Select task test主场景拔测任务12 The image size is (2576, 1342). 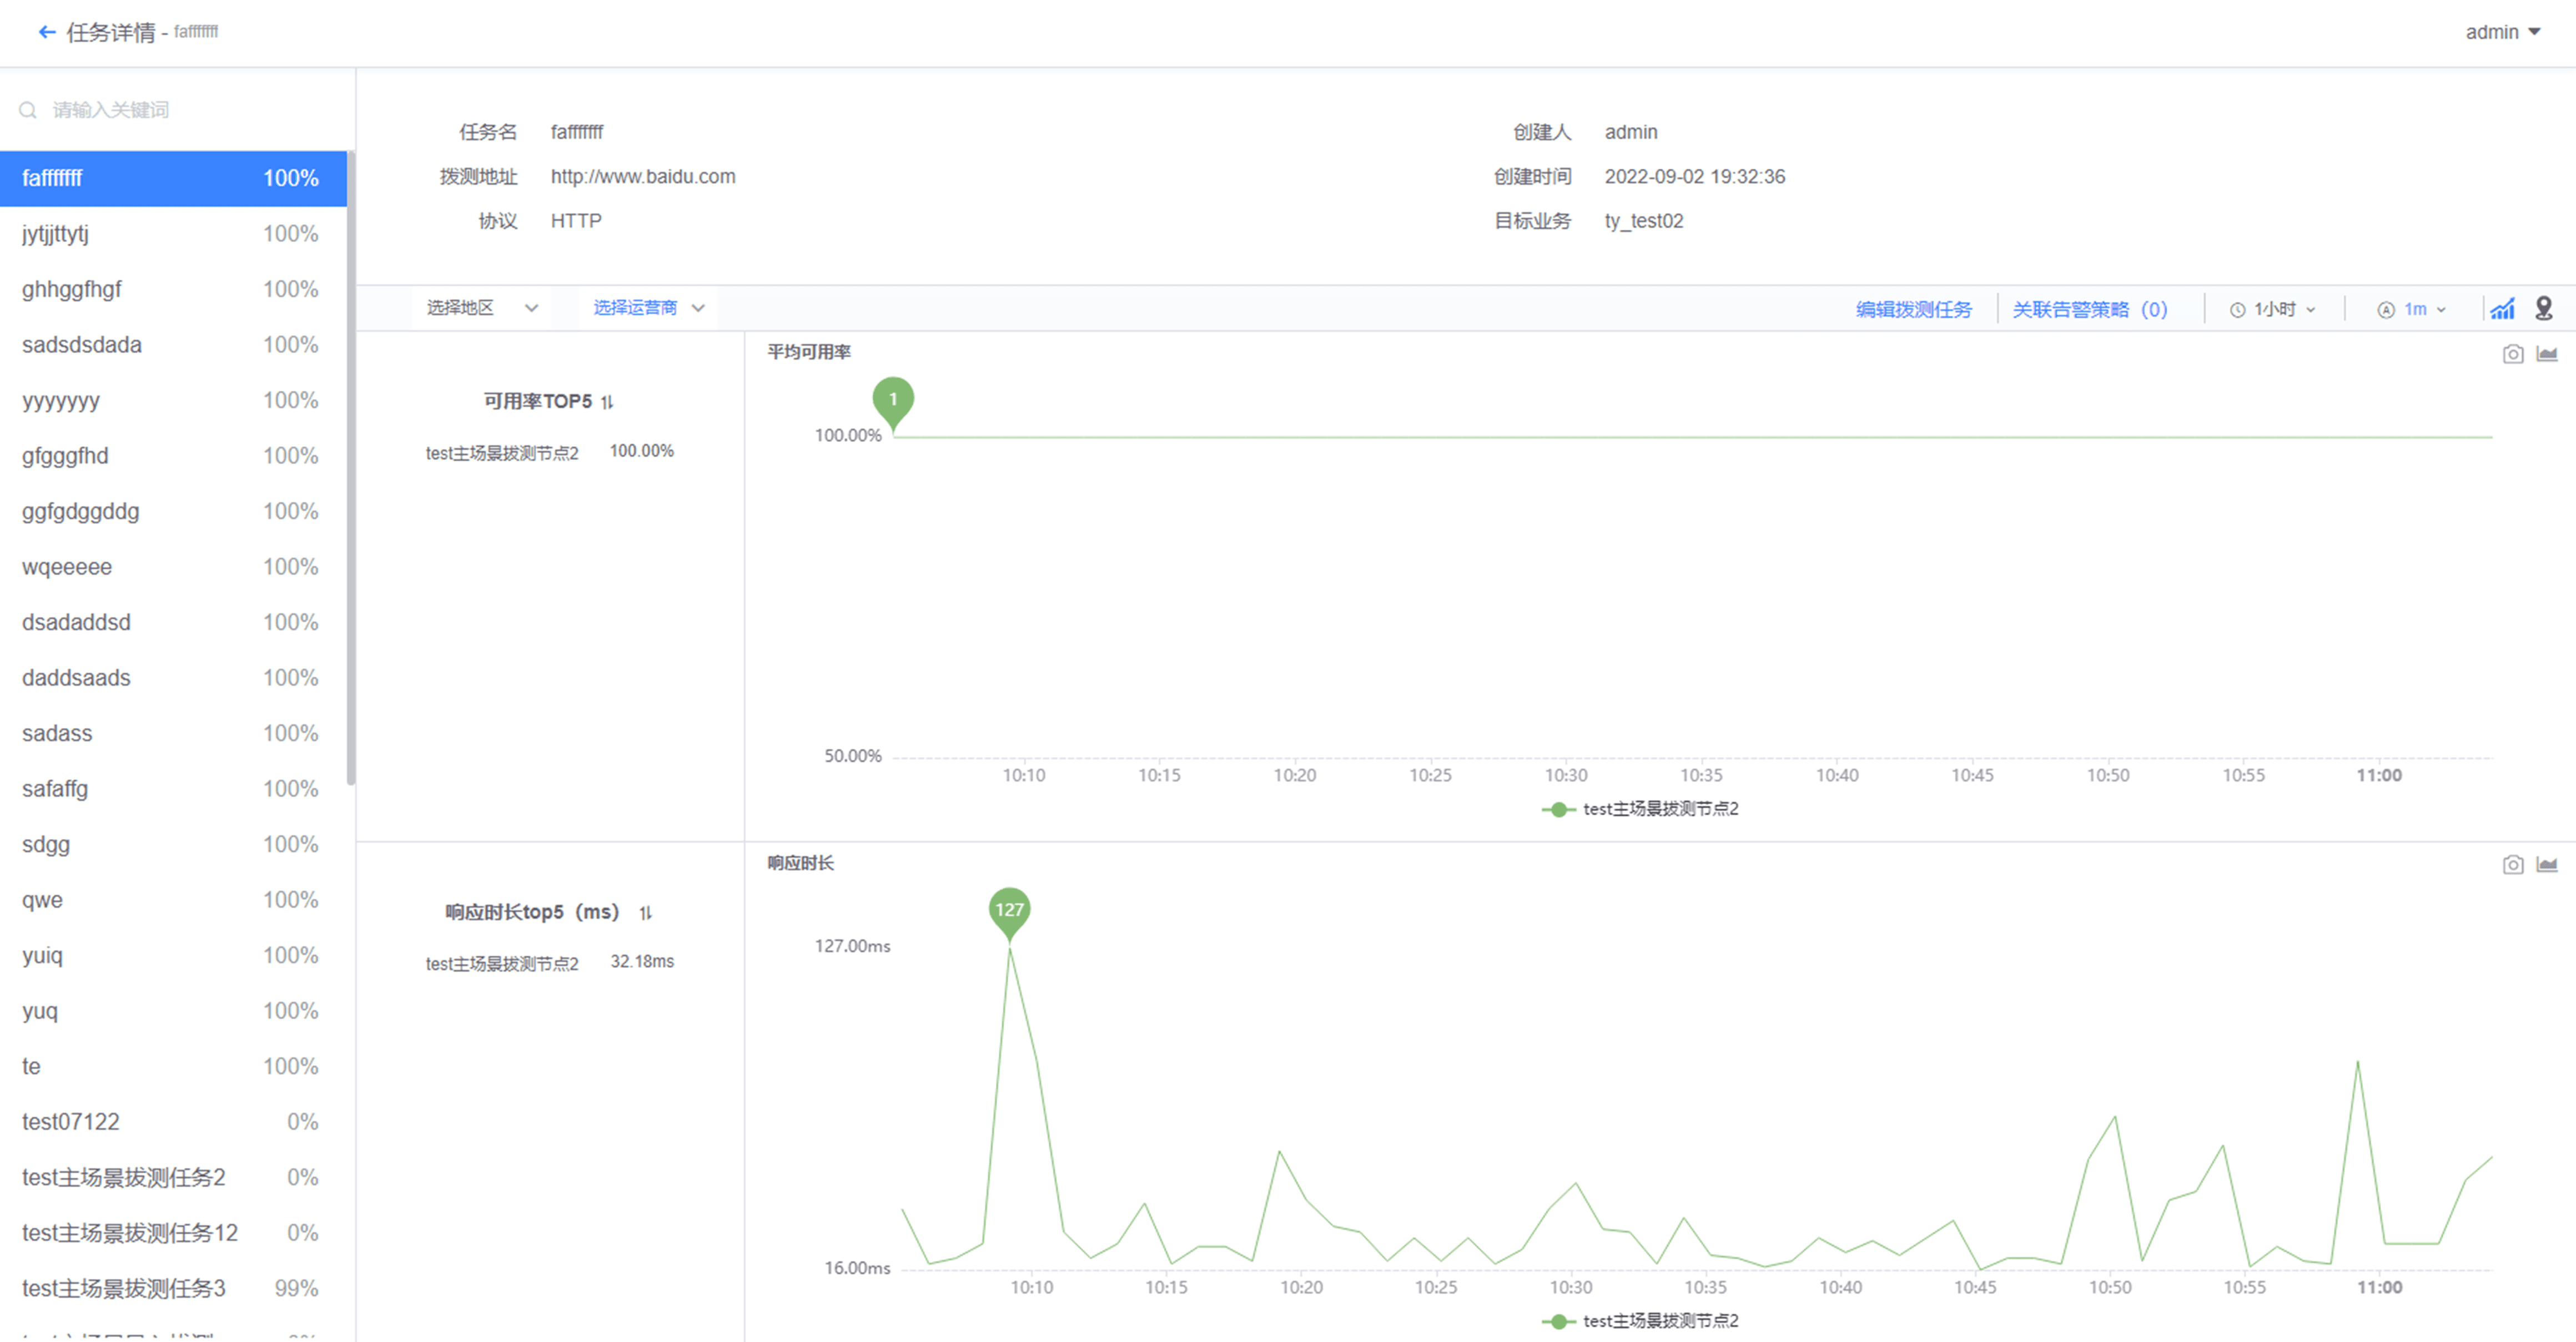(x=173, y=1233)
